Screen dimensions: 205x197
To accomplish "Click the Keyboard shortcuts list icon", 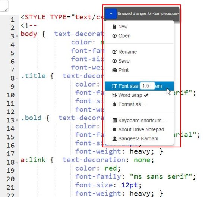I will point(114,121).
